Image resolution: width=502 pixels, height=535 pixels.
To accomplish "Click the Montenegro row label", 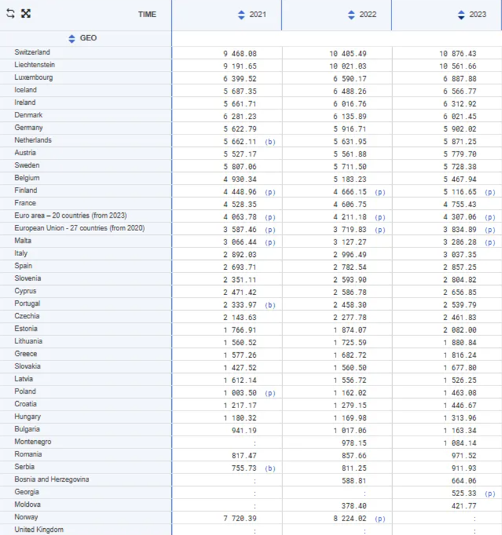I will [33, 441].
